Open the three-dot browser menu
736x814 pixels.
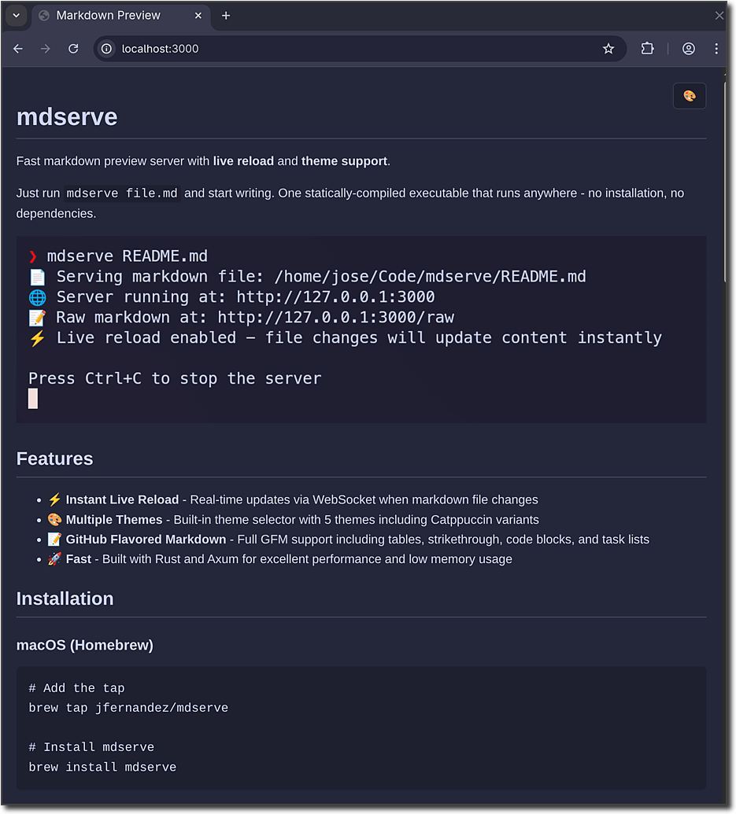click(716, 48)
